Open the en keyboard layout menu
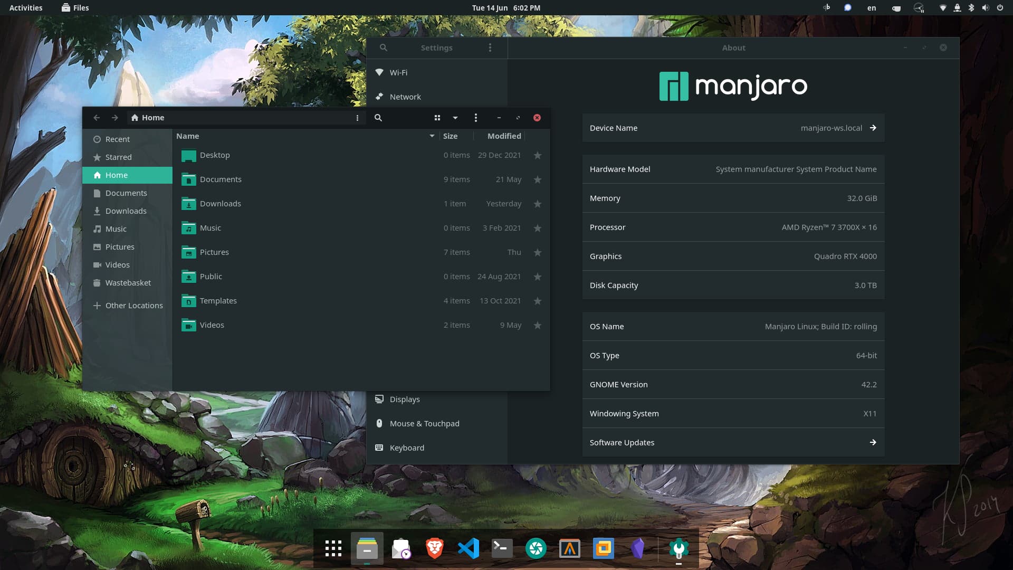Image resolution: width=1013 pixels, height=570 pixels. [872, 7]
